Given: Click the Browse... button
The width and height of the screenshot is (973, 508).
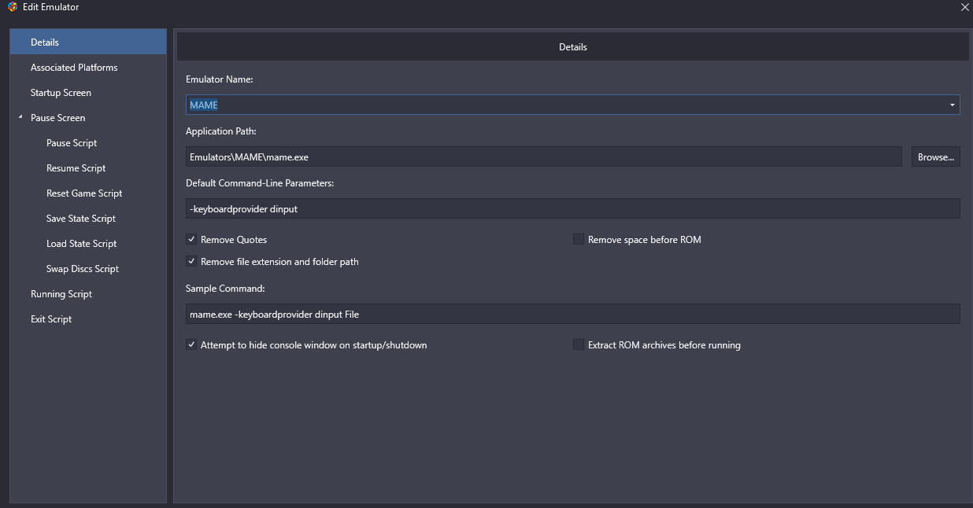Looking at the screenshot, I should (x=936, y=156).
